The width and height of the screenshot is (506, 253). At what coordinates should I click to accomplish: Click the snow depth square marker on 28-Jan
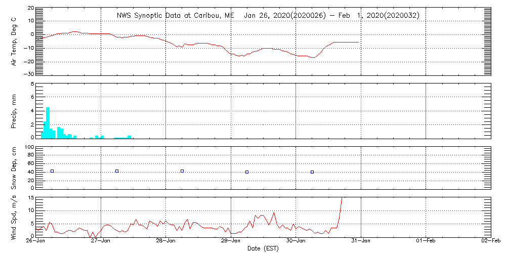[x=182, y=171]
